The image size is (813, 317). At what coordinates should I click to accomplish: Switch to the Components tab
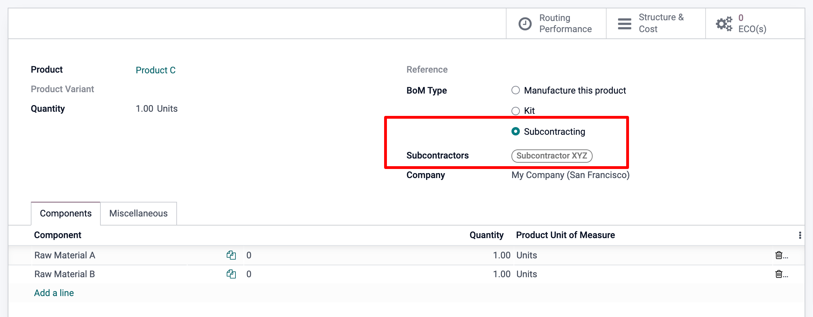(x=66, y=213)
